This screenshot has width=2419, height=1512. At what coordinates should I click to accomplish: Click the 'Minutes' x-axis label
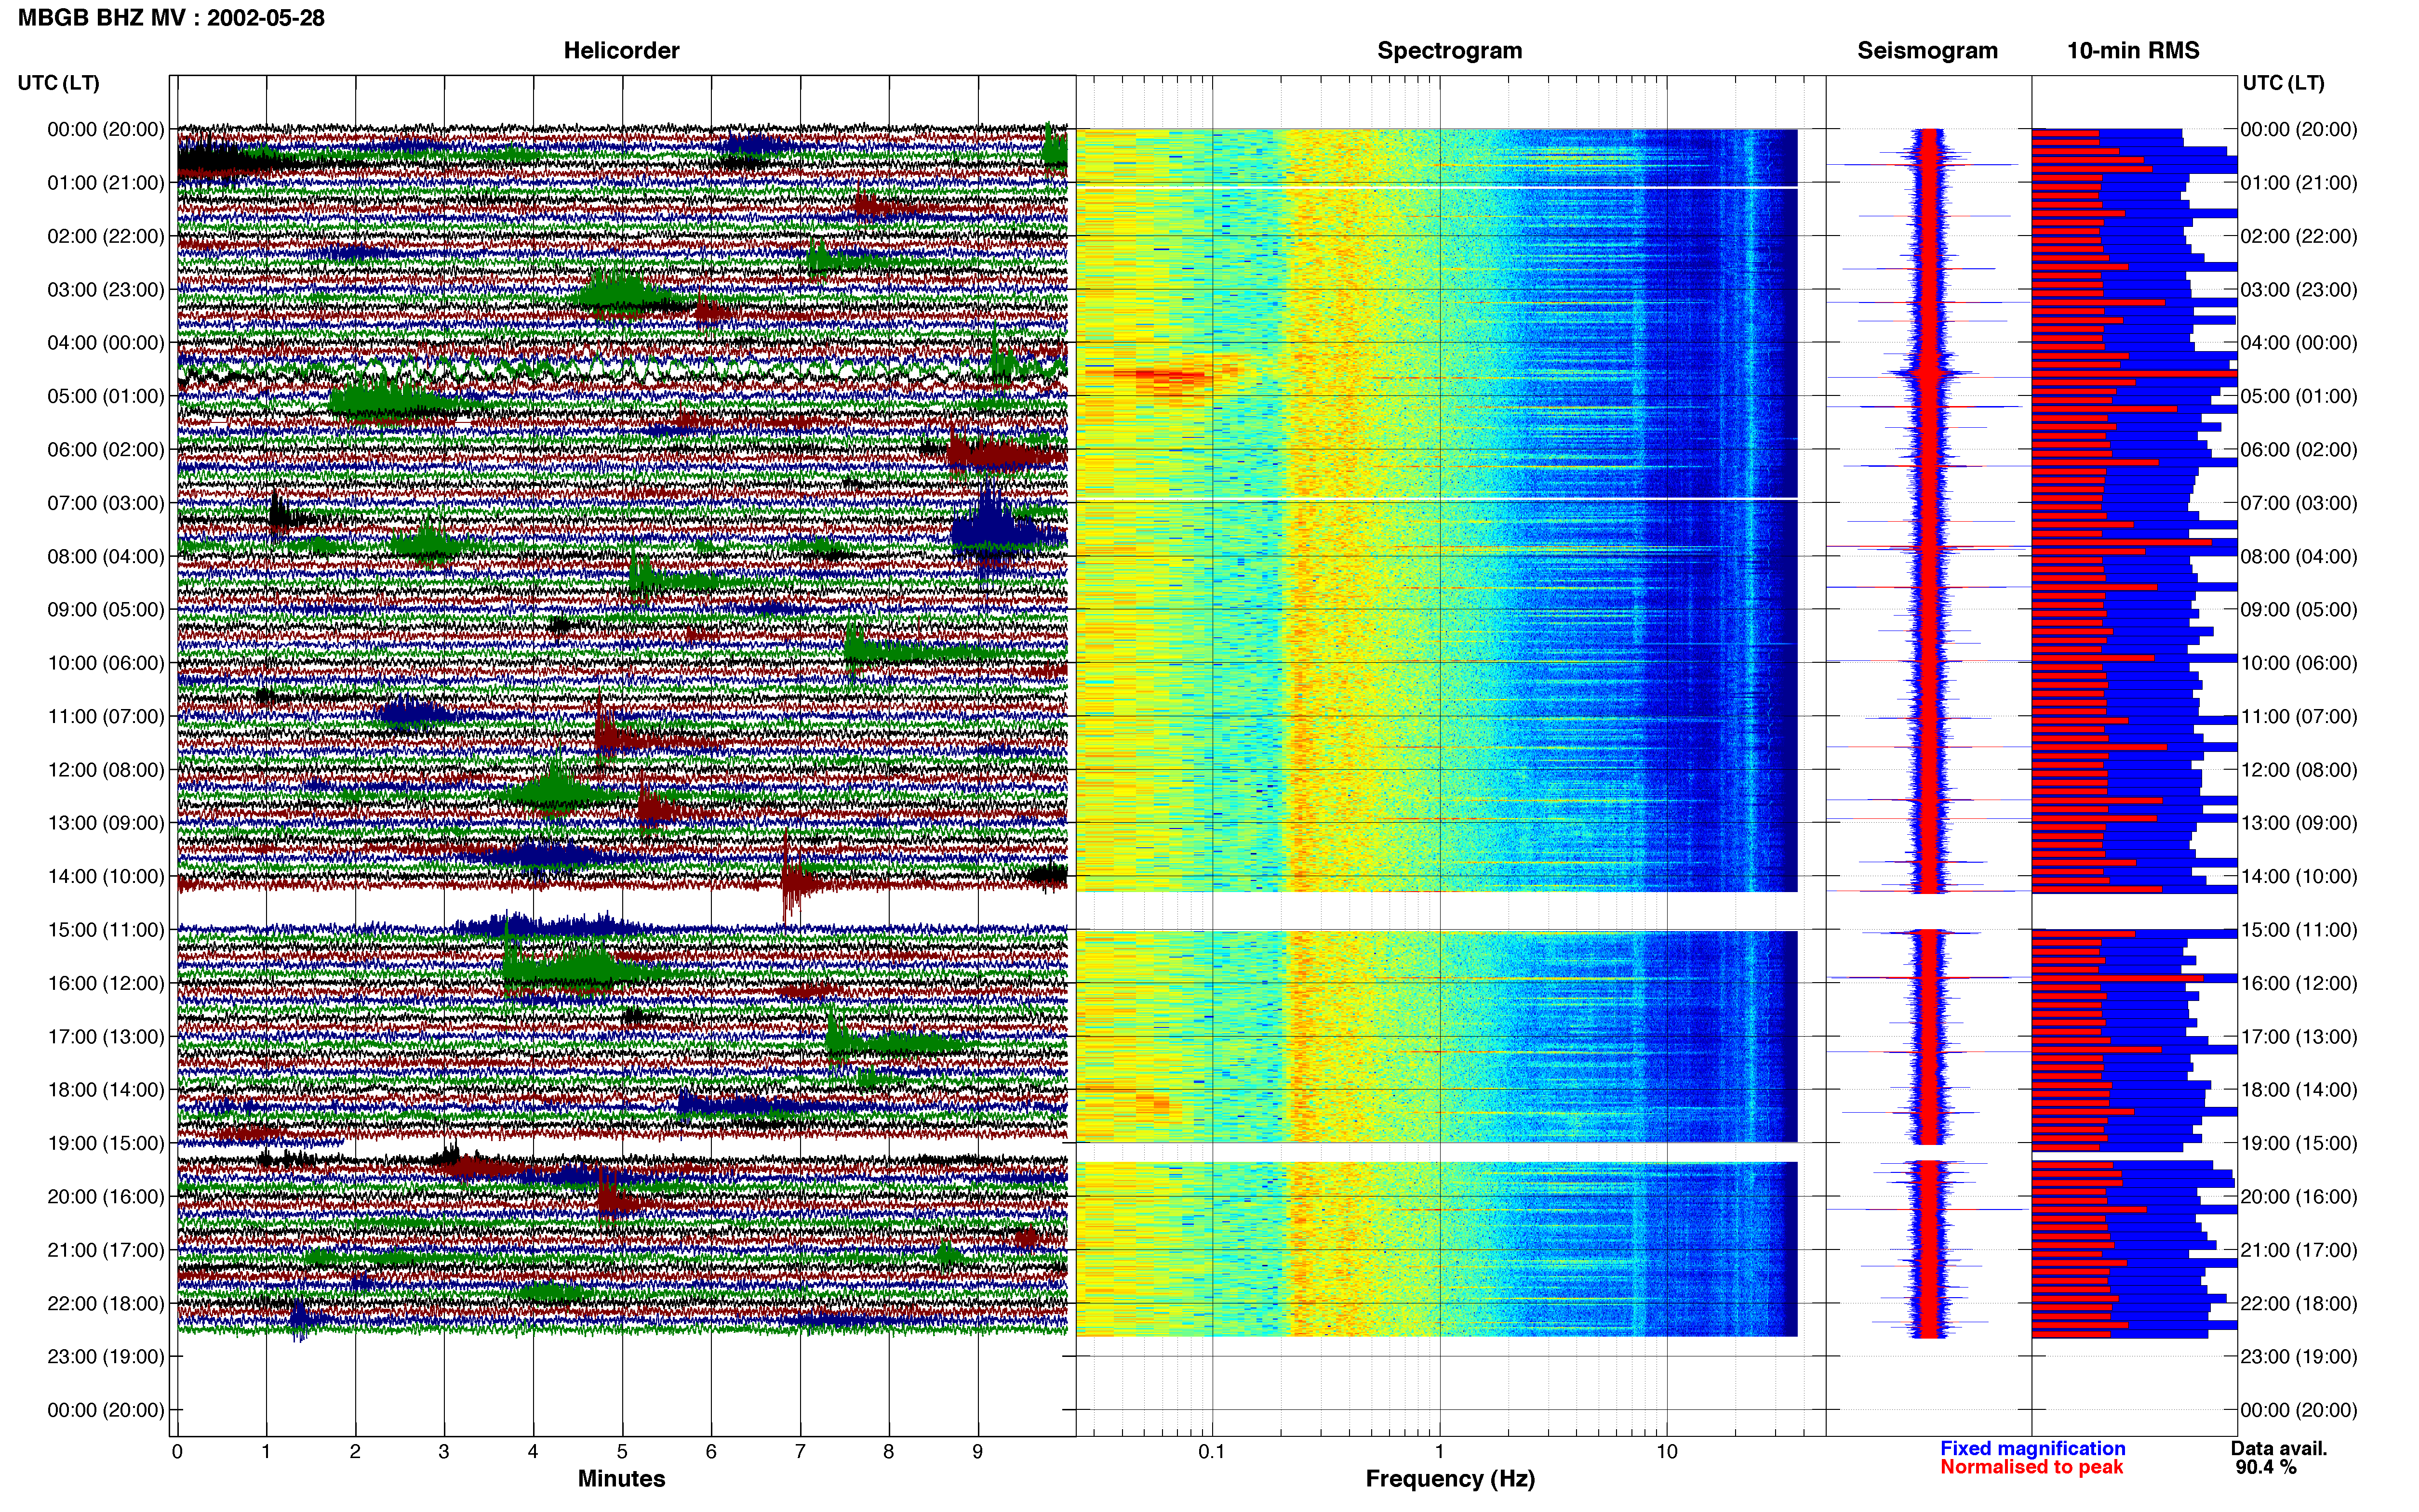point(621,1479)
